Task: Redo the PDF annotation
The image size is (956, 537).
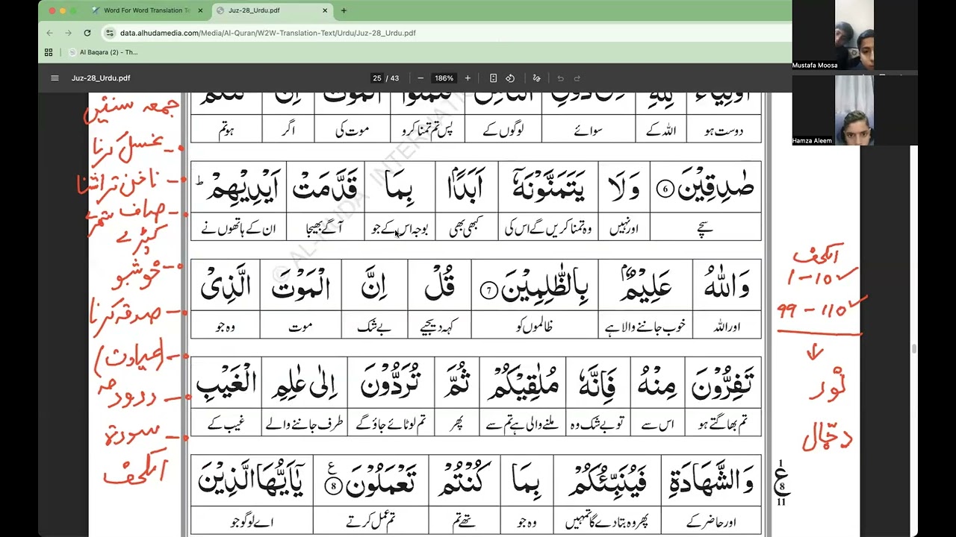Action: coord(577,78)
